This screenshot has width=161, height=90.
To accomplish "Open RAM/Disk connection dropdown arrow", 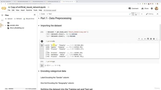I will click(x=142, y=14).
